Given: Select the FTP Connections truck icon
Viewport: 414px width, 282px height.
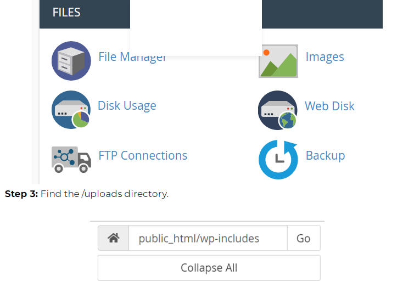Looking at the screenshot, I should 71,159.
